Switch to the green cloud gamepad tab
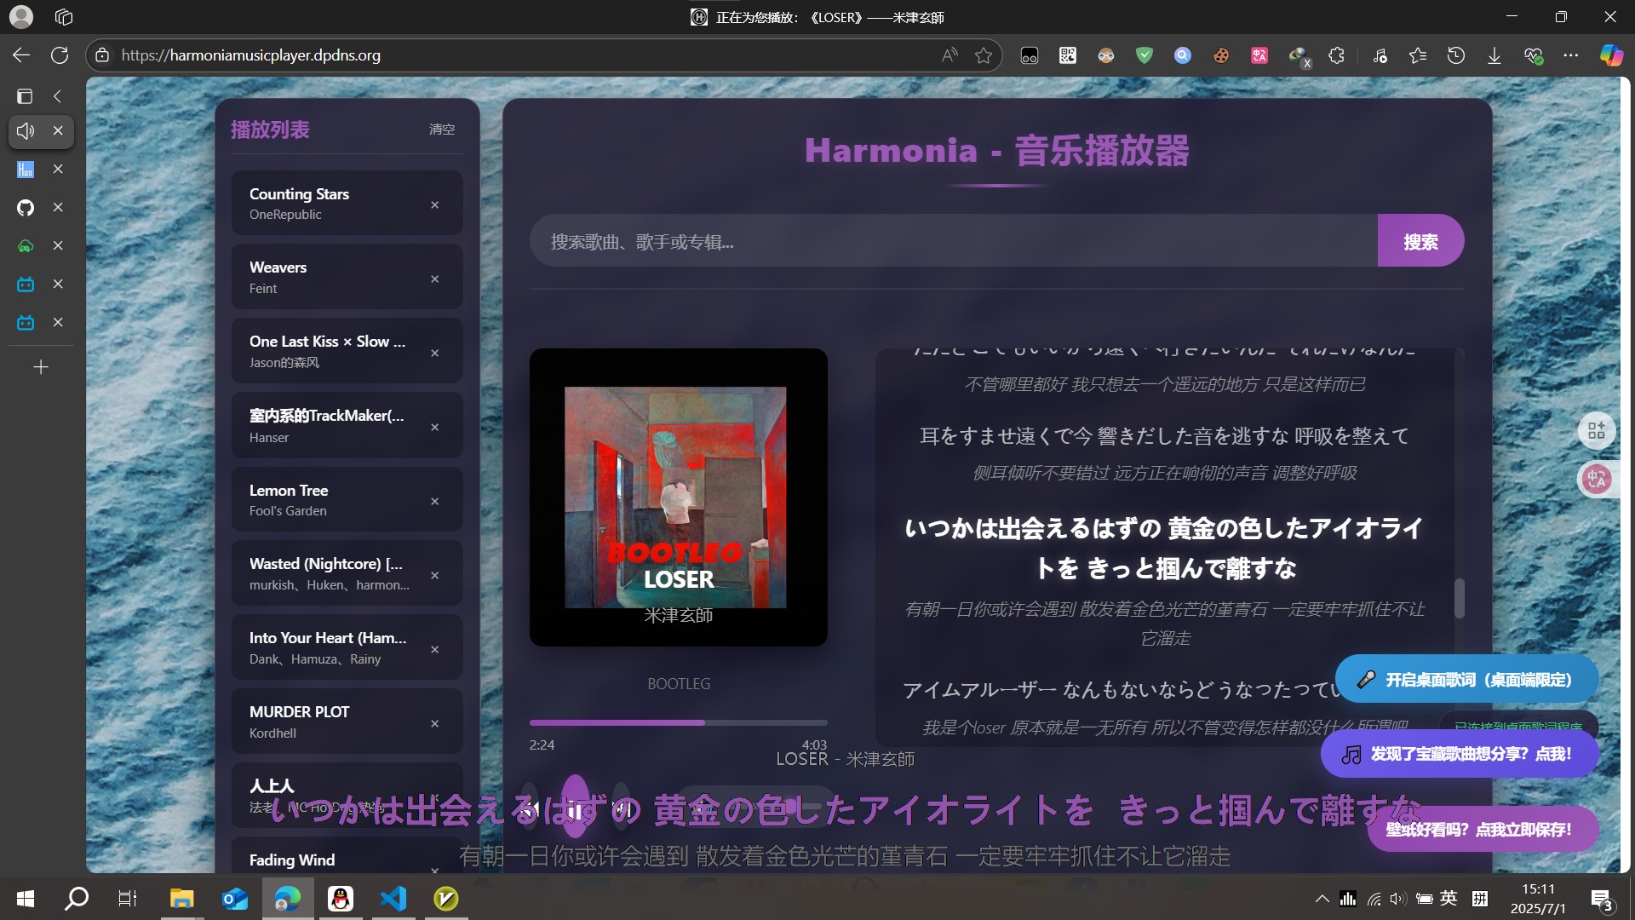Image resolution: width=1635 pixels, height=920 pixels. (26, 246)
